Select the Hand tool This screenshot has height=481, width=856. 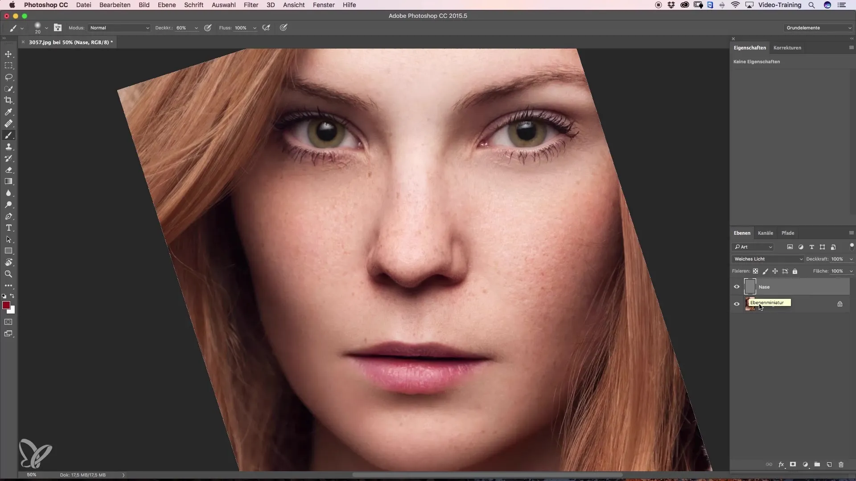tap(8, 262)
